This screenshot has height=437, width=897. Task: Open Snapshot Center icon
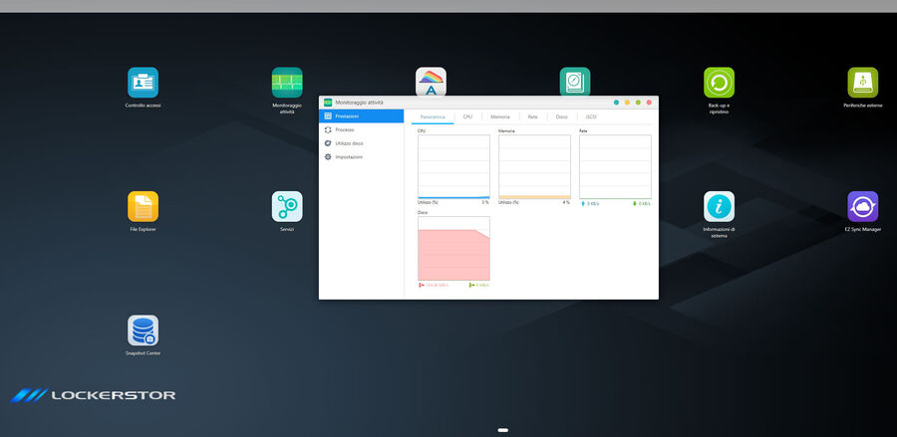[x=143, y=330]
